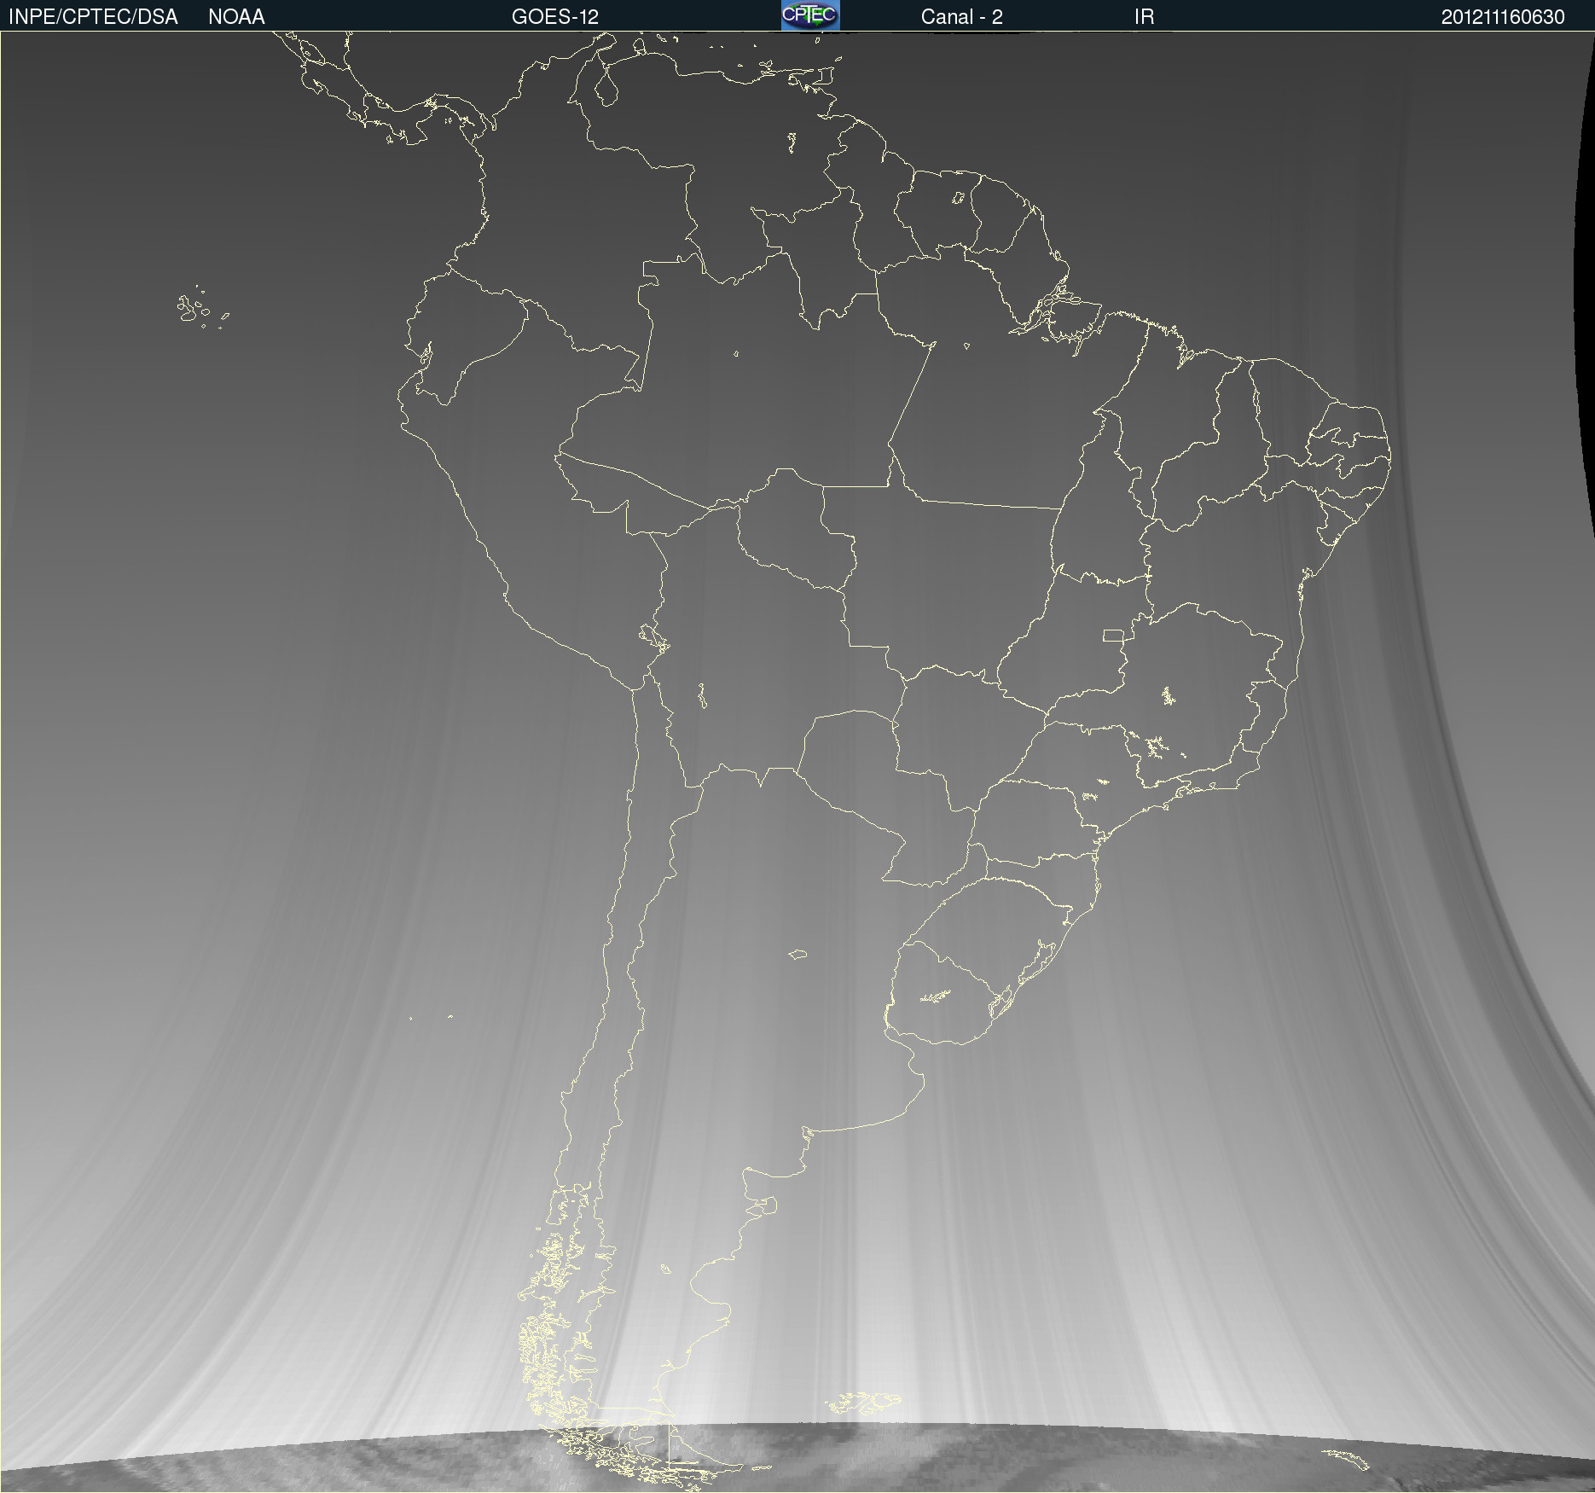Viewport: 1595px width, 1493px height.
Task: Click the 201211160630 timestamp
Action: [x=1503, y=17]
